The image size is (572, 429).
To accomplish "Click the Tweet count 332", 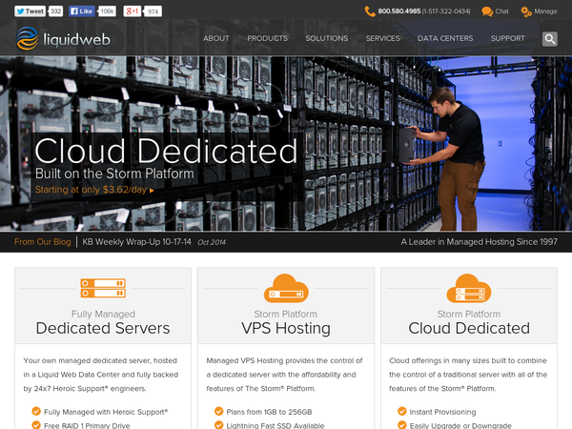I will 55,11.
